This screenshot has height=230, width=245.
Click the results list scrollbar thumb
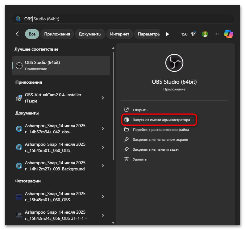(x=113, y=106)
